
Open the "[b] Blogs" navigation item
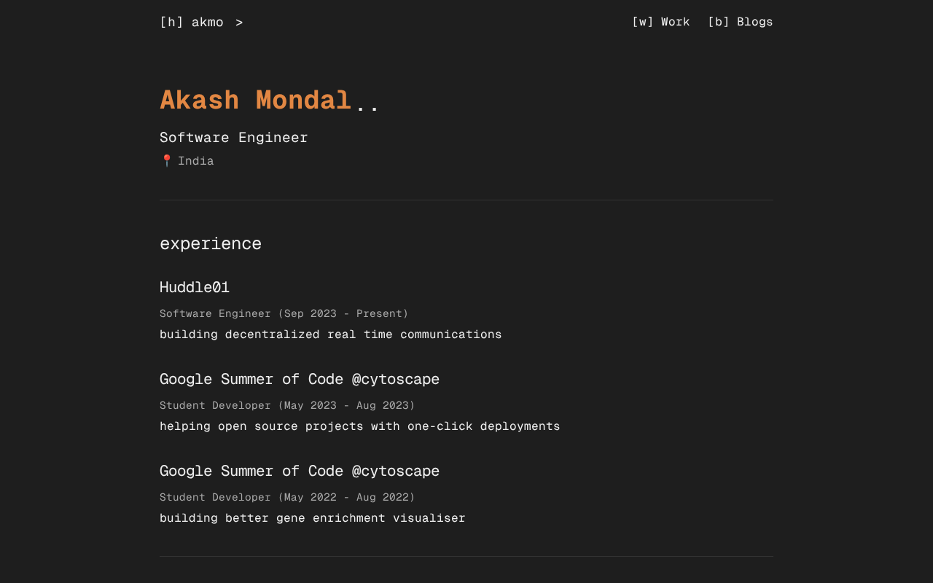coord(740,22)
